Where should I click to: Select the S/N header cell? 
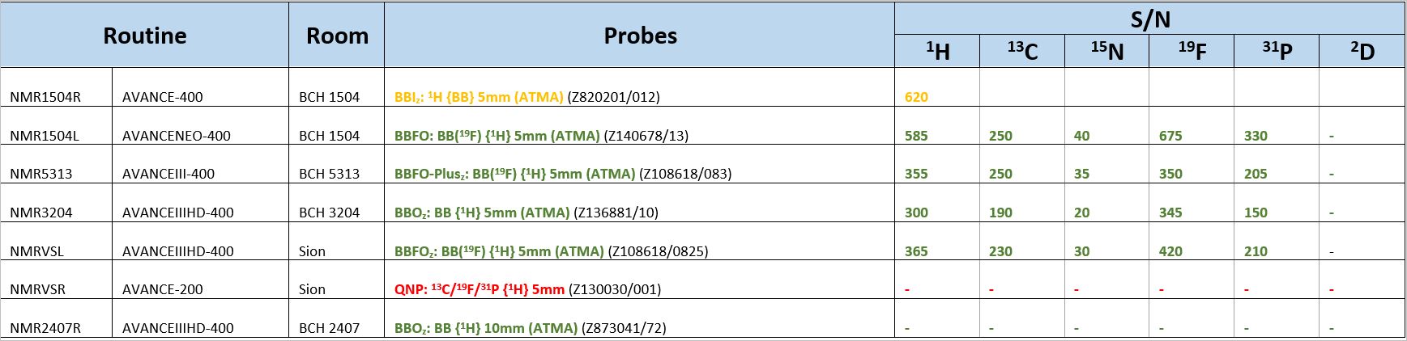click(x=1150, y=19)
